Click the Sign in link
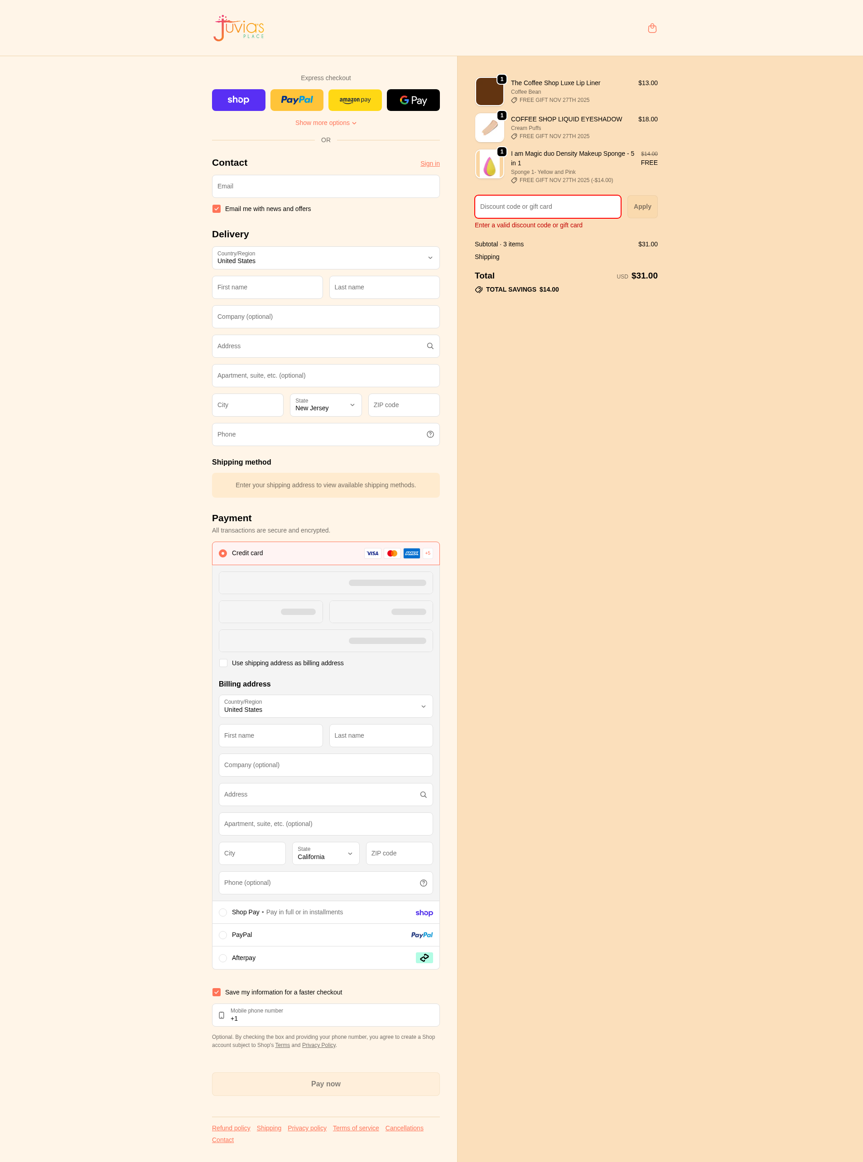863x1162 pixels. click(x=429, y=163)
